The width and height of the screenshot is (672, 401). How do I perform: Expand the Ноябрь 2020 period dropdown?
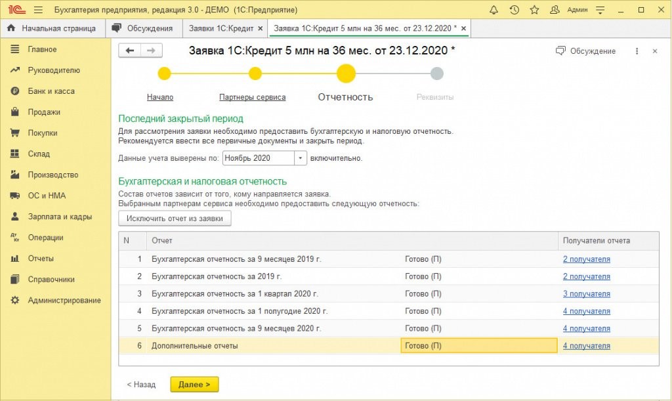(301, 158)
